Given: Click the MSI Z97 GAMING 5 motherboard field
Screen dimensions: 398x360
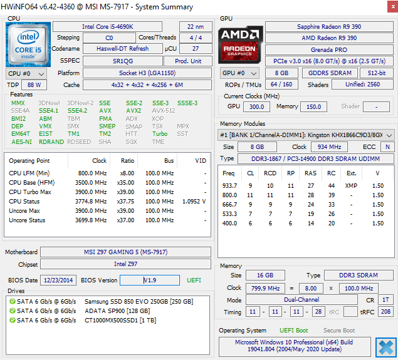Looking at the screenshot, I should pyautogui.click(x=125, y=252).
